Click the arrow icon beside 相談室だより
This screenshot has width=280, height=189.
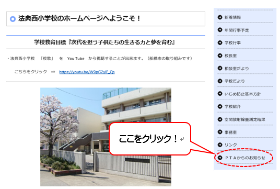pyautogui.click(x=220, y=68)
